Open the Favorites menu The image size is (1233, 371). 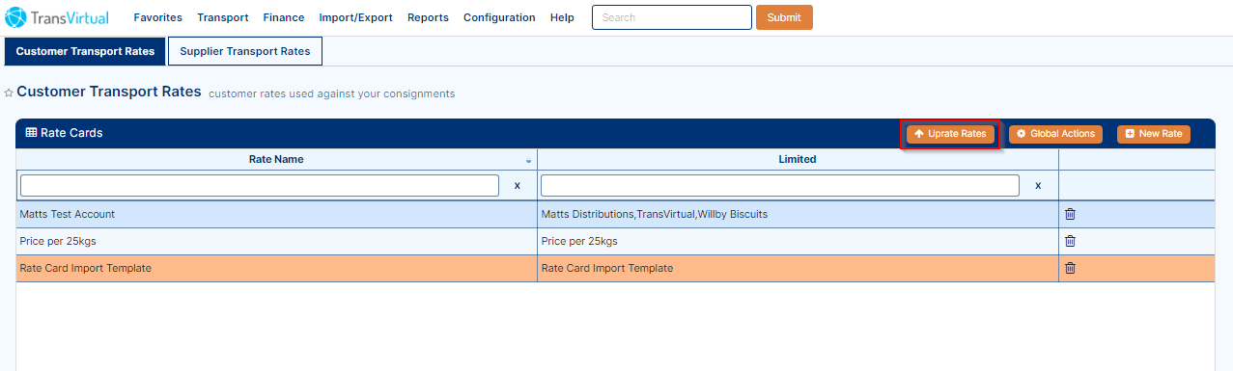pos(157,17)
